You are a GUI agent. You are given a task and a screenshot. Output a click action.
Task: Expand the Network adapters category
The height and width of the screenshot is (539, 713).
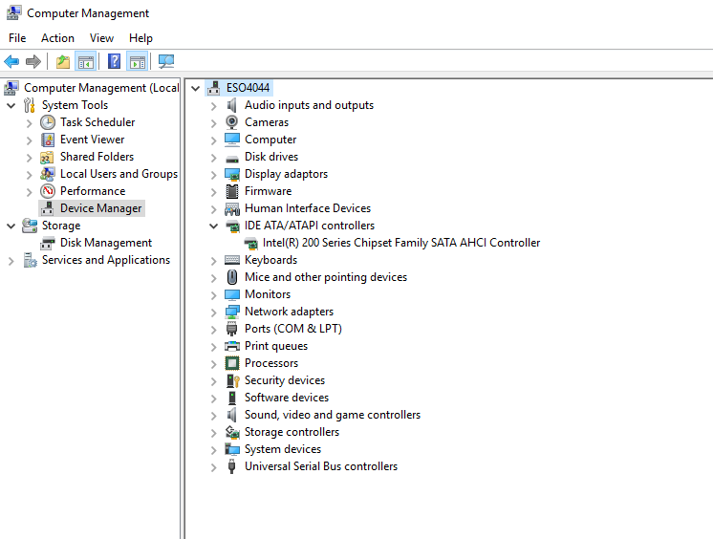[214, 313]
